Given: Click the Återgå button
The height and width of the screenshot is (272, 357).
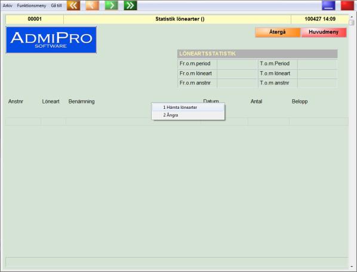Looking at the screenshot, I should (278, 32).
